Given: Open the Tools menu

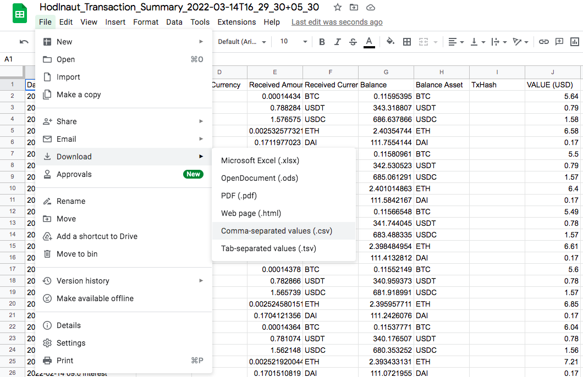Looking at the screenshot, I should pyautogui.click(x=200, y=22).
